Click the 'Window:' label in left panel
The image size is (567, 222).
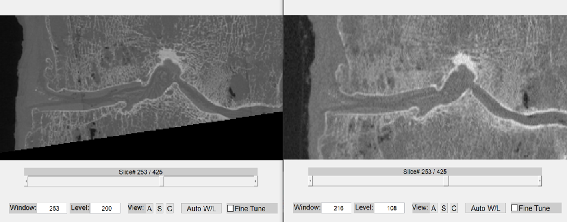pyautogui.click(x=23, y=208)
